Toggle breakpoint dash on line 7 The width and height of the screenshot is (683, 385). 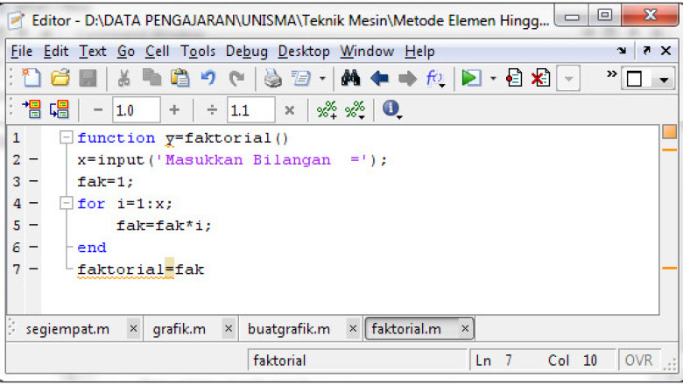[x=33, y=269]
